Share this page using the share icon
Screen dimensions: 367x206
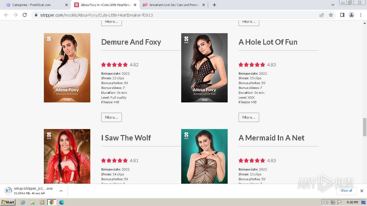(x=322, y=15)
